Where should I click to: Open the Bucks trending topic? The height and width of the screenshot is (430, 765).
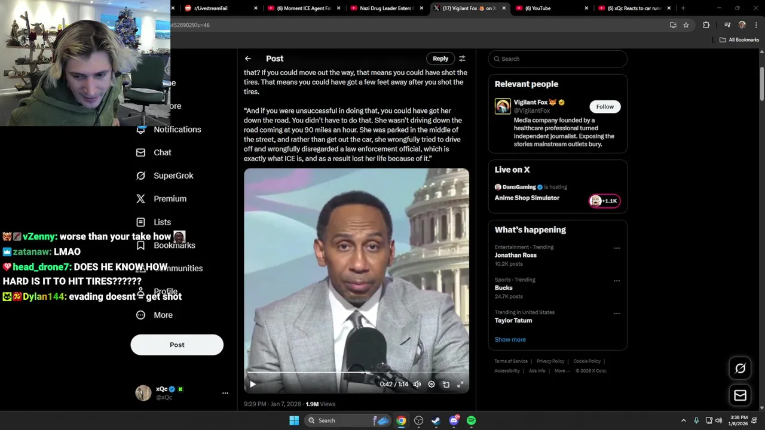(504, 288)
